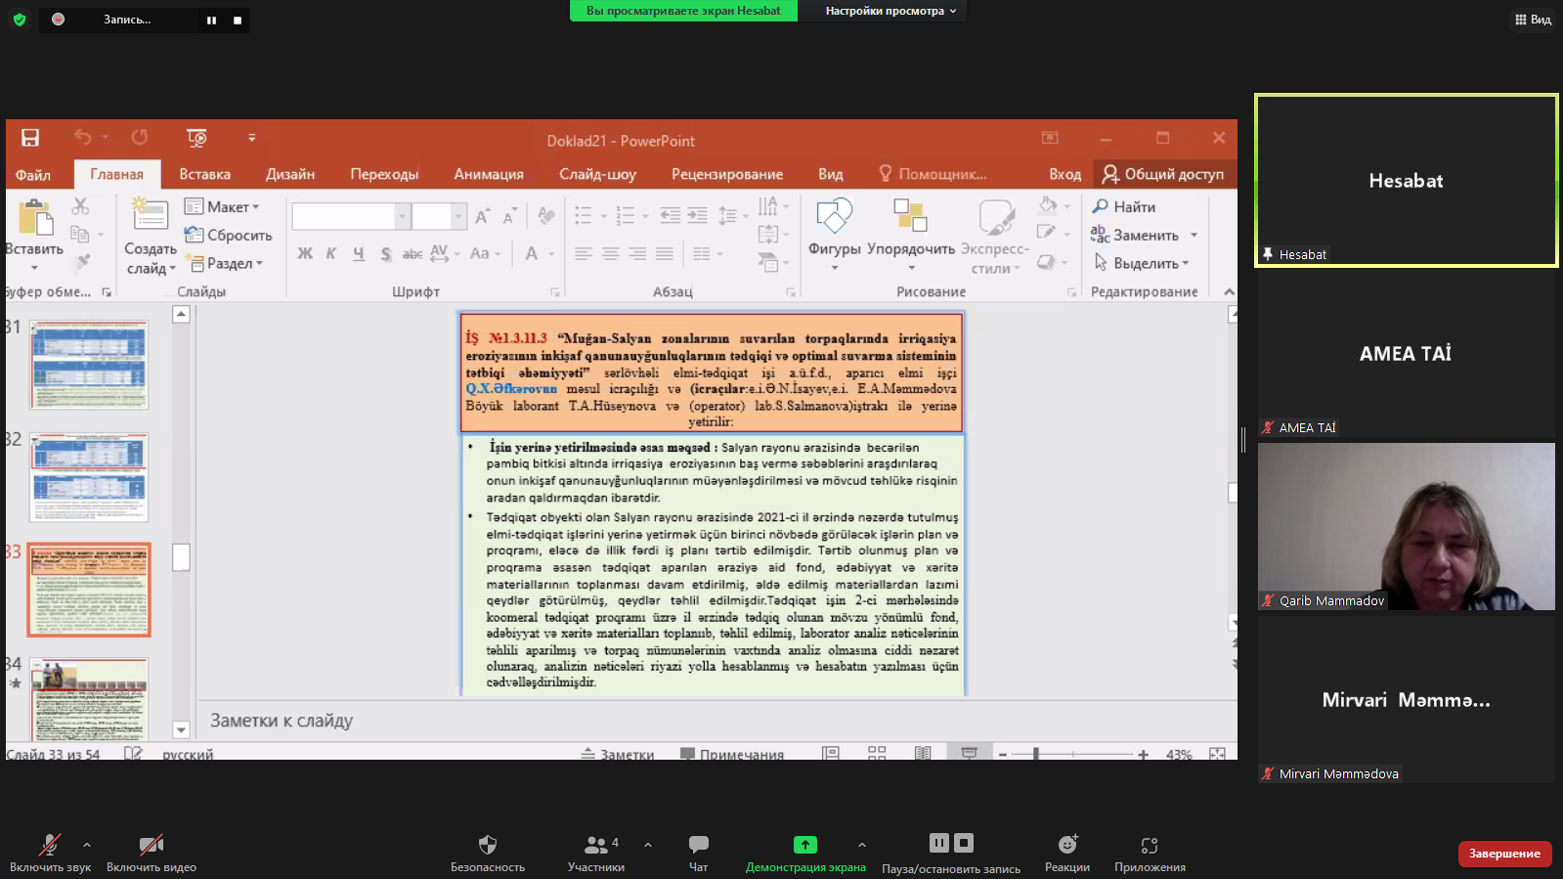Expand audio options arrow beside microphone
Screen dimensions: 1563x879
pos(87,845)
